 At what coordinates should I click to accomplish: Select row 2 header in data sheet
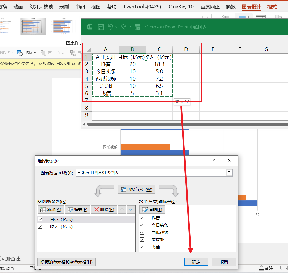[87, 64]
